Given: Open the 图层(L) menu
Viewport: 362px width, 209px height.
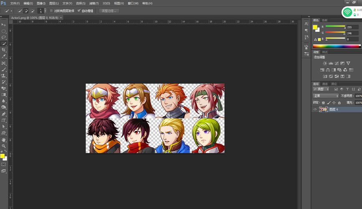Looking at the screenshot, I should pyautogui.click(x=54, y=3).
